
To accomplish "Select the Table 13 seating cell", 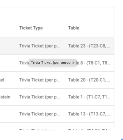I will click(89, 114).
